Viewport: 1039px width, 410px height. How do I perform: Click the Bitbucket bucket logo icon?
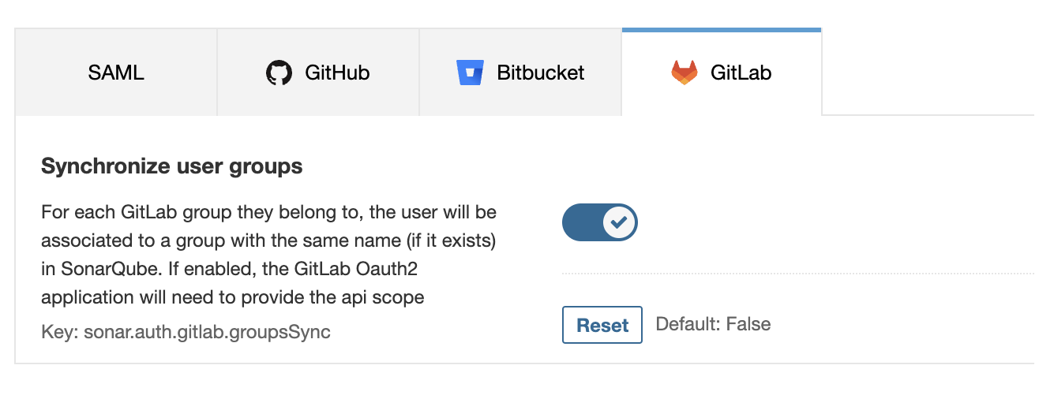(470, 73)
